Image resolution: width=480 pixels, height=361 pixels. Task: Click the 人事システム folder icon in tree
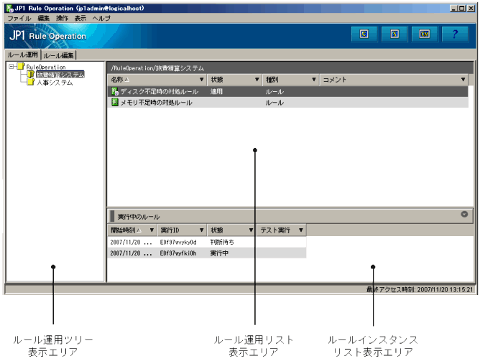(30, 82)
